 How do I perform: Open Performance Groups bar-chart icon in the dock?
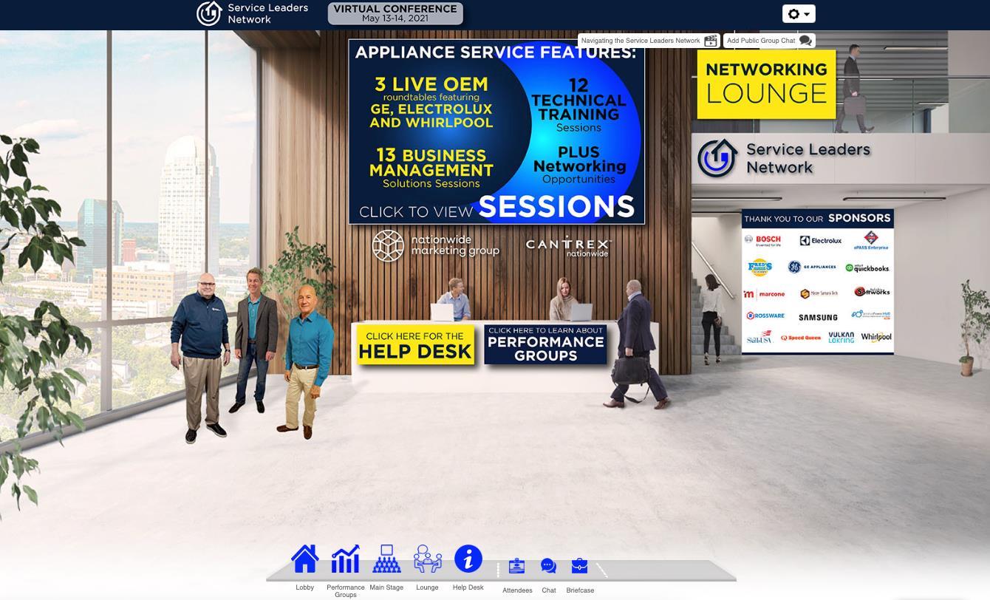(x=345, y=559)
